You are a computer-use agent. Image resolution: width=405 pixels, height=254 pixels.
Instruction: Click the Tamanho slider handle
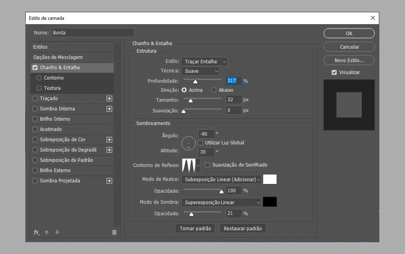[x=191, y=100]
